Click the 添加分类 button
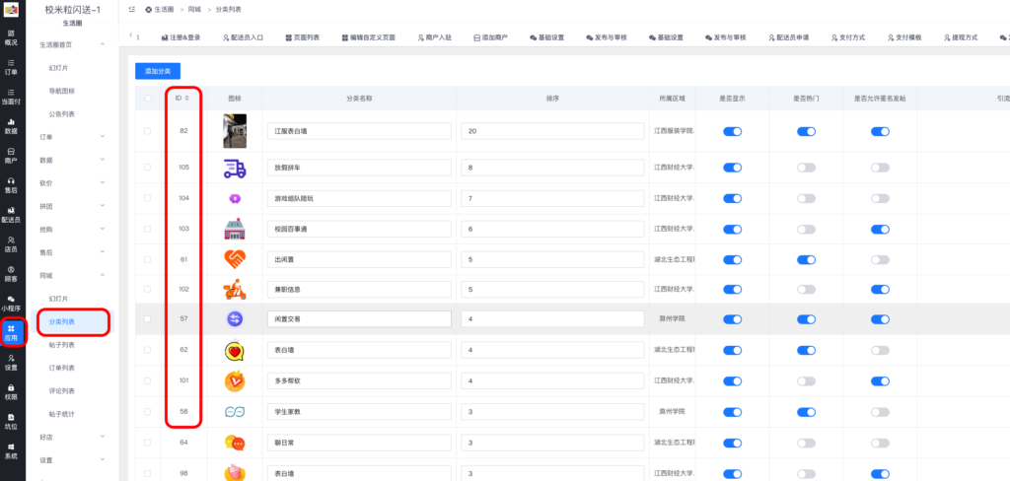 pyautogui.click(x=157, y=71)
